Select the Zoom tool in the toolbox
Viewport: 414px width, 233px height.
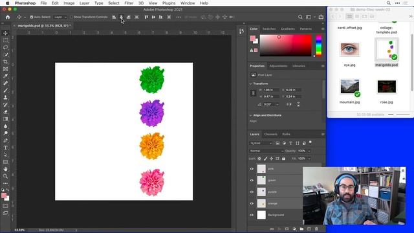coord(5,176)
